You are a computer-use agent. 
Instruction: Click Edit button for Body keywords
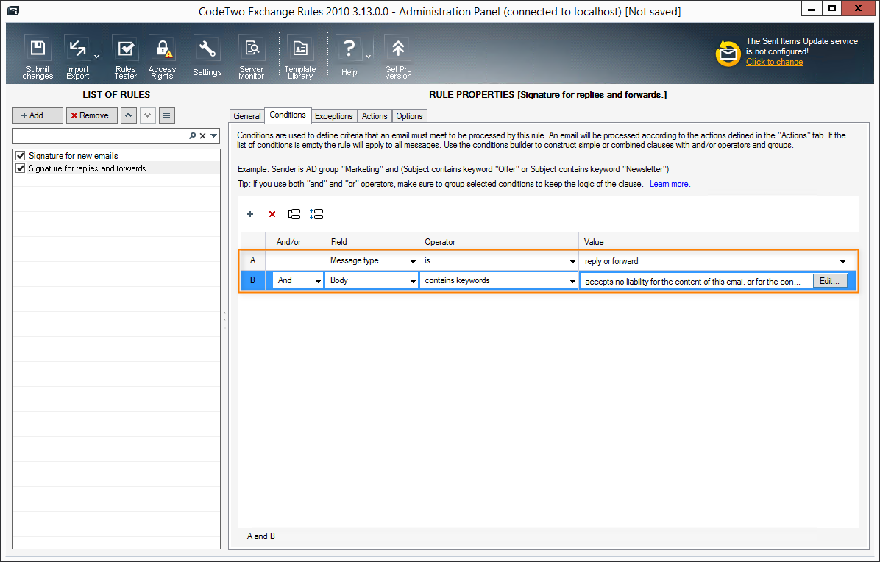click(830, 280)
